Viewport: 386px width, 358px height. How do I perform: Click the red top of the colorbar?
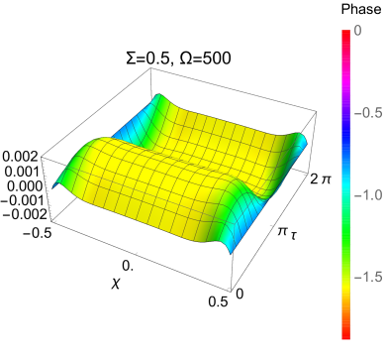click(345, 34)
